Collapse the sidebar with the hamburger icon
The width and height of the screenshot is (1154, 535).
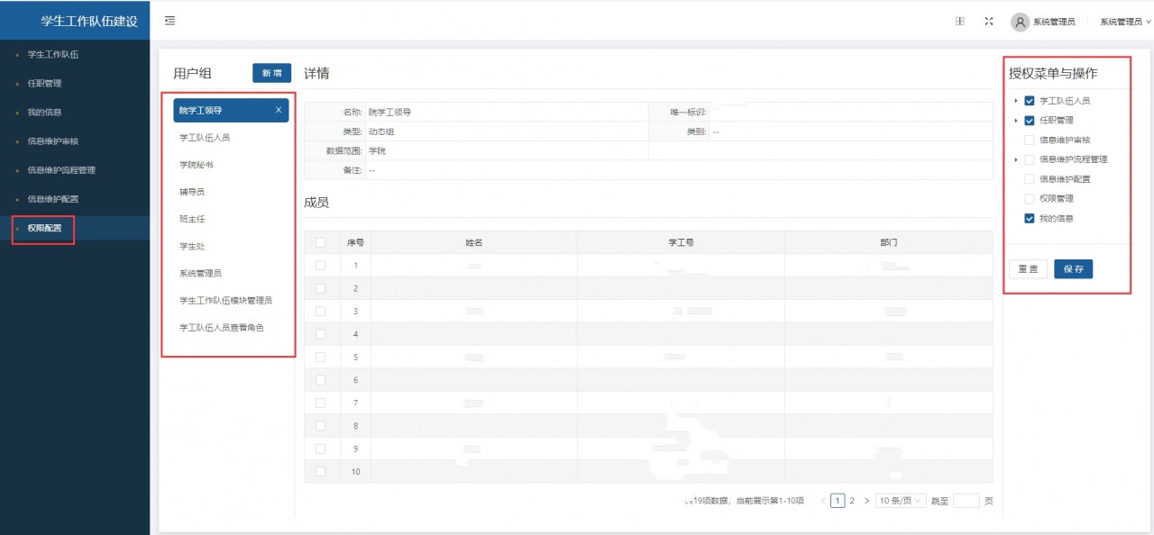click(x=169, y=21)
